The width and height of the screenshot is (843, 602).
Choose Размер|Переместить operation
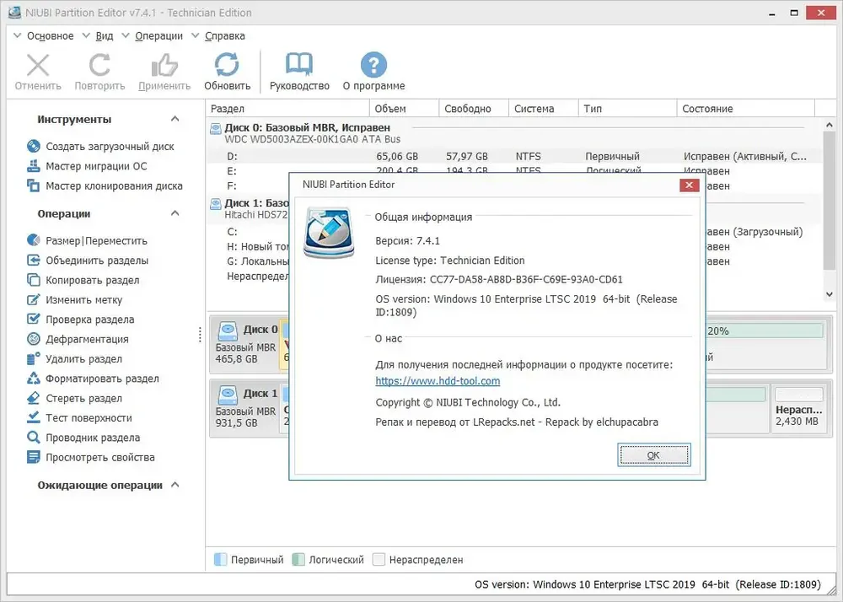[87, 241]
